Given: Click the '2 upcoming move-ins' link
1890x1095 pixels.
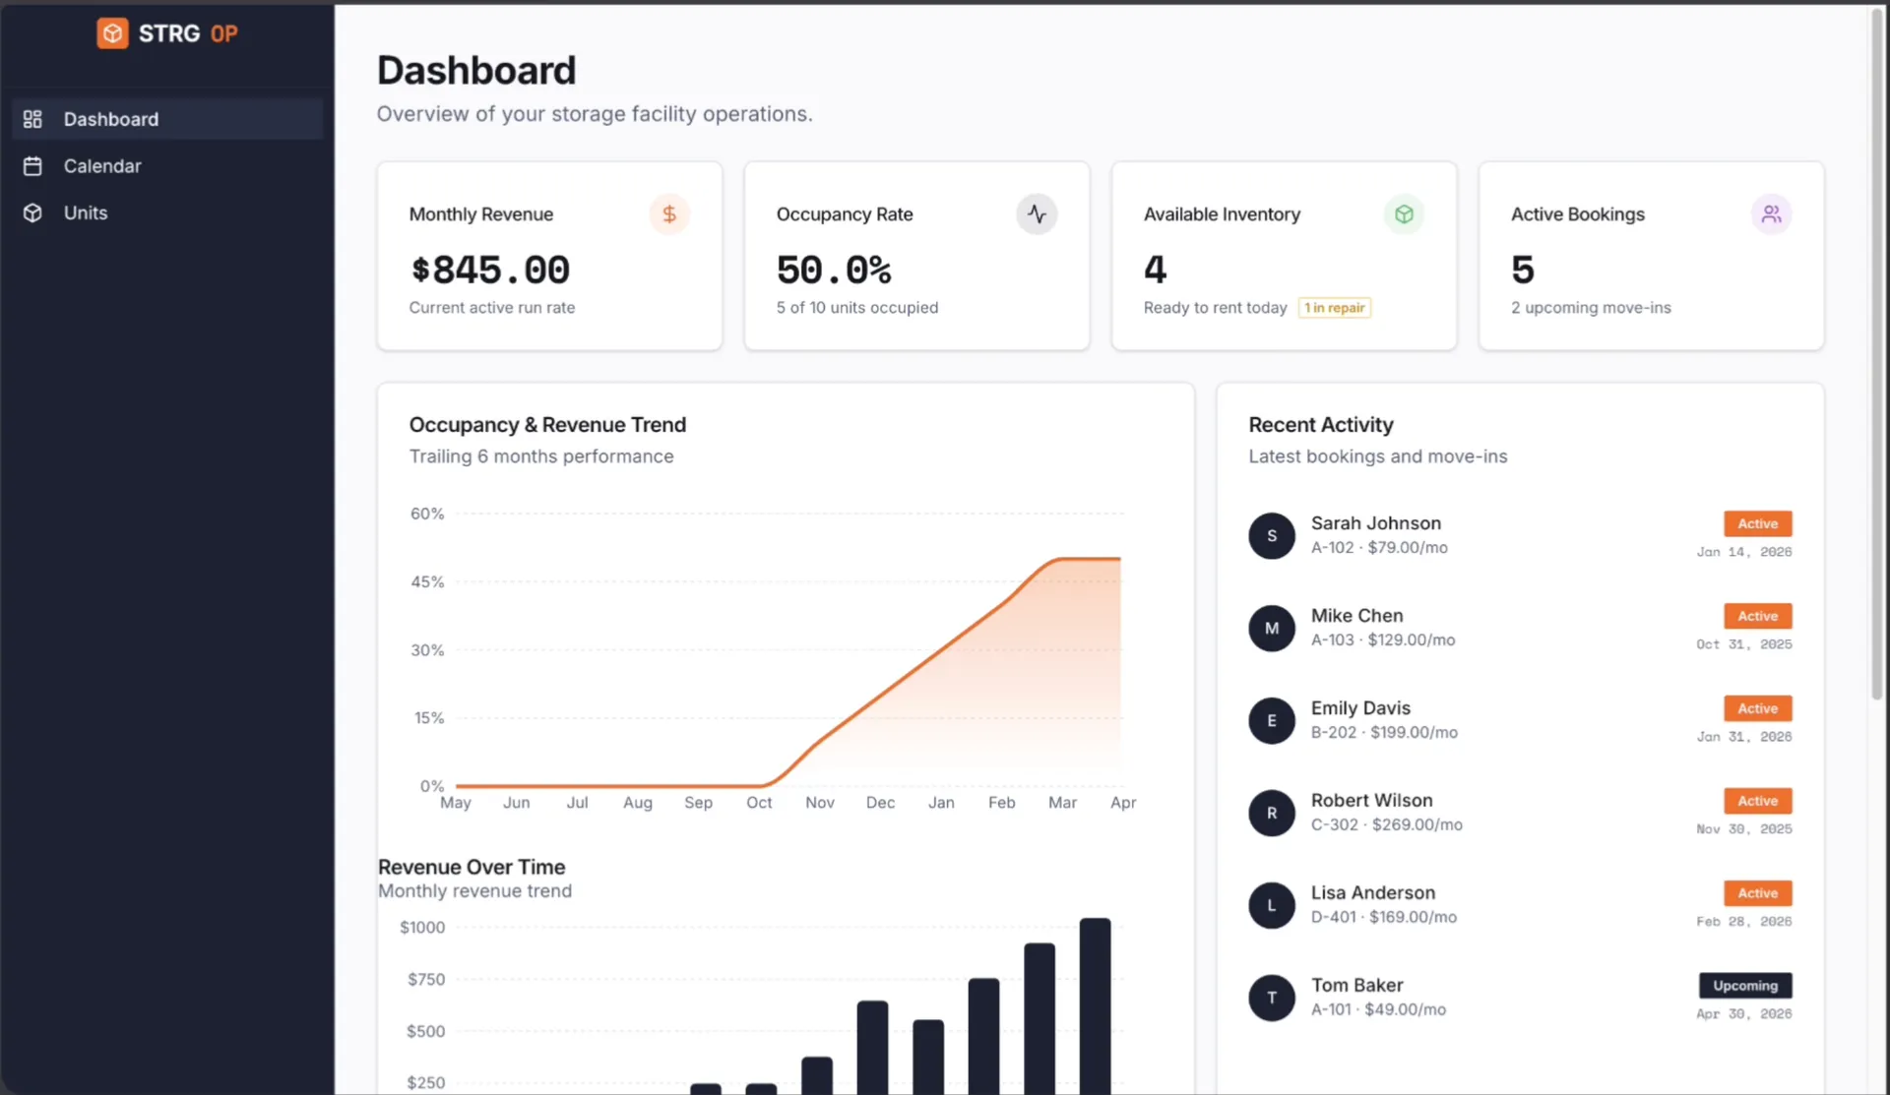Looking at the screenshot, I should pyautogui.click(x=1591, y=307).
